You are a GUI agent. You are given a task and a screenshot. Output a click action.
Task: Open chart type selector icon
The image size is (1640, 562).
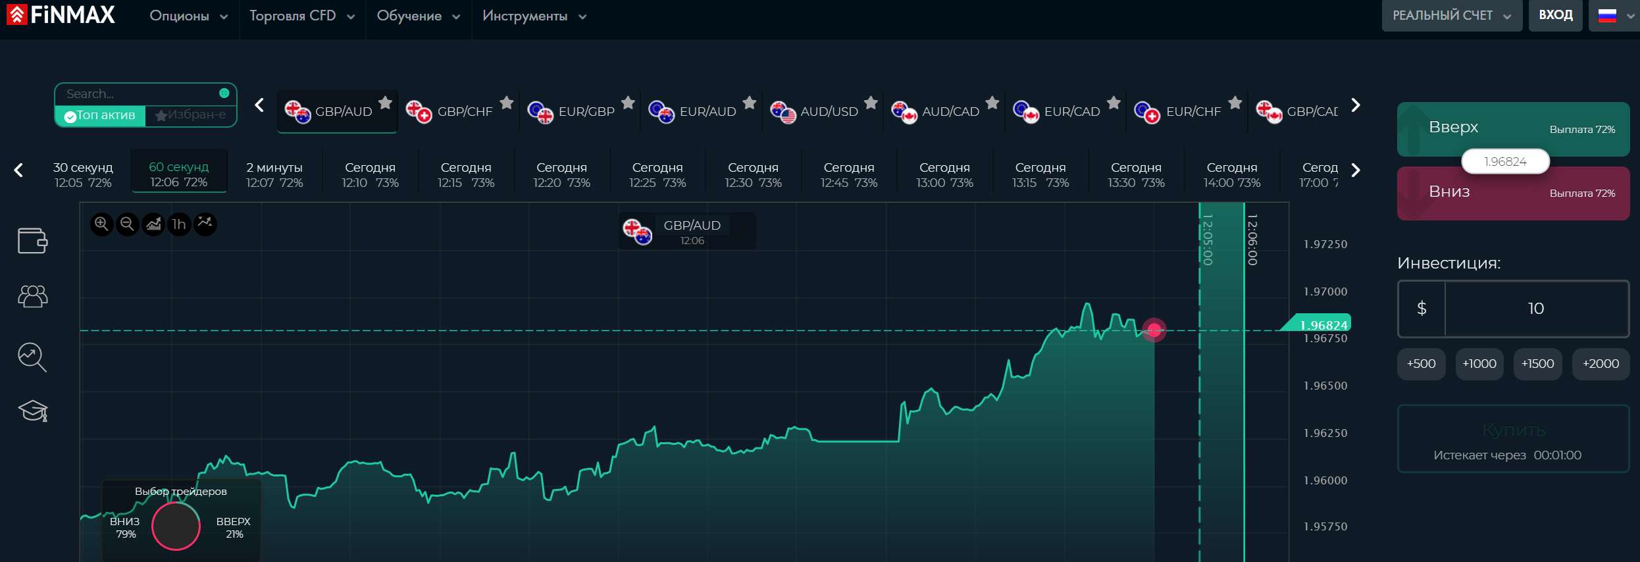[153, 224]
